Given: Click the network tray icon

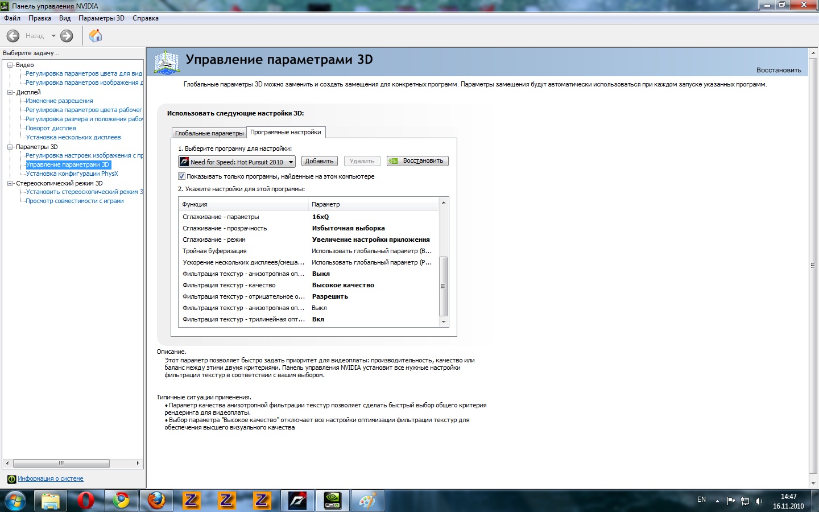Looking at the screenshot, I should pyautogui.click(x=745, y=501).
